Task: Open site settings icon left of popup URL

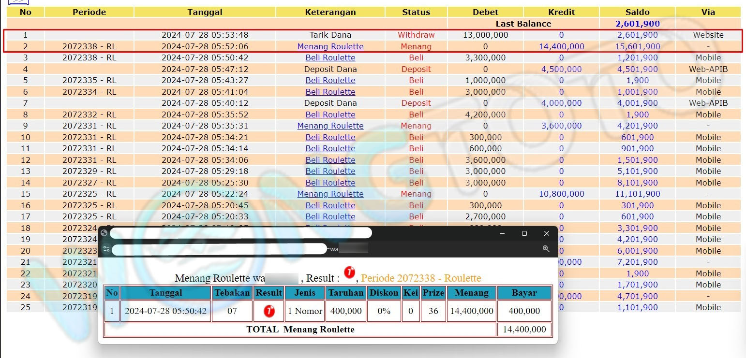Action: point(106,249)
